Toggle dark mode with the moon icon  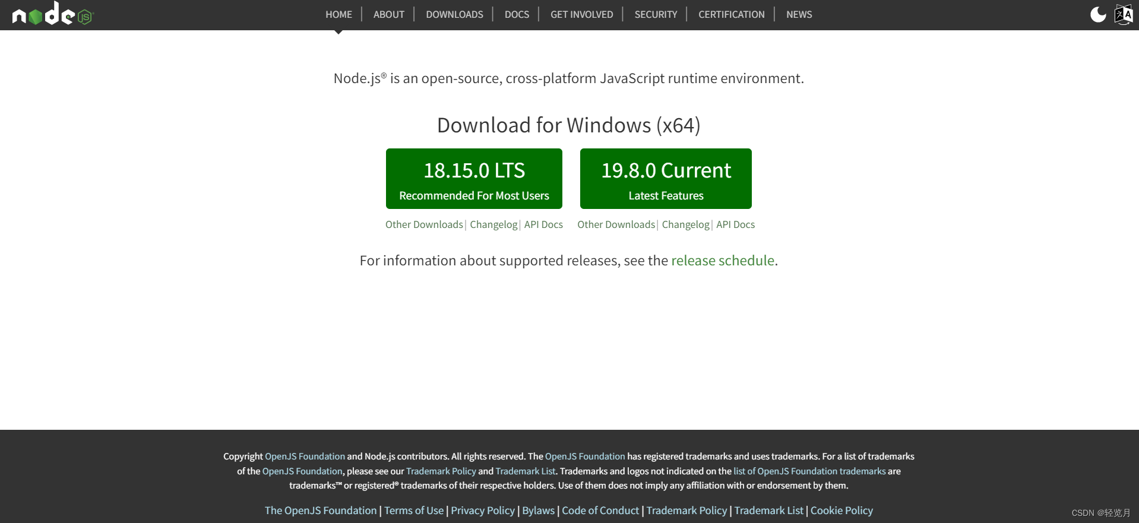(1098, 14)
